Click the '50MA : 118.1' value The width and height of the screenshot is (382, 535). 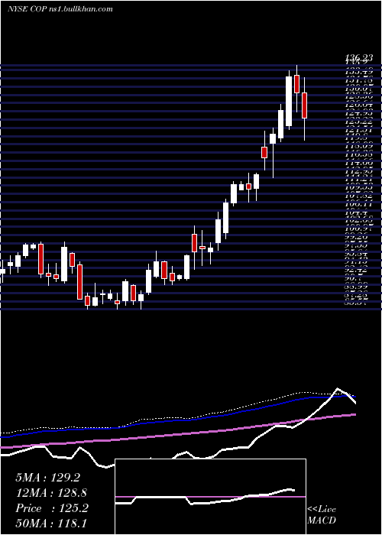tap(51, 524)
